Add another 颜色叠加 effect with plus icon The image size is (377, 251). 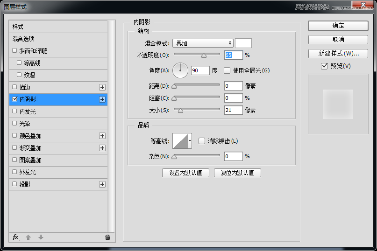[102, 136]
